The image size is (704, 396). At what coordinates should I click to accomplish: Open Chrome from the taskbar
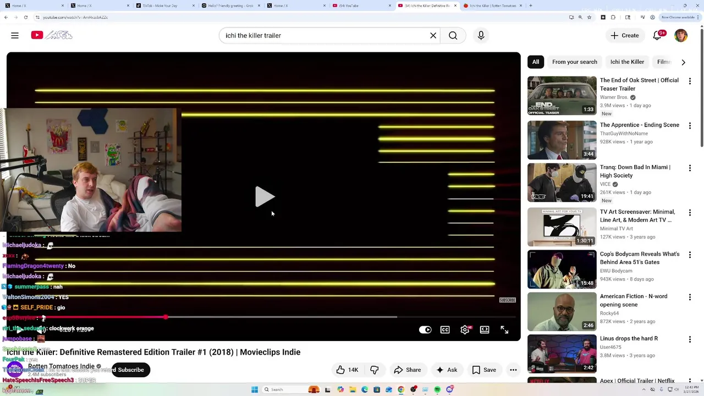(x=401, y=389)
